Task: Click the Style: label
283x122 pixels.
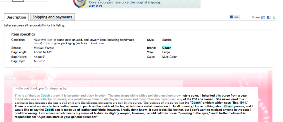Action: point(151,40)
